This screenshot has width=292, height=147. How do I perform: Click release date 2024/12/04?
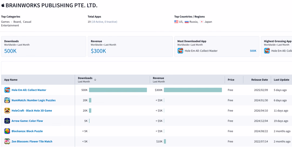point(261,121)
